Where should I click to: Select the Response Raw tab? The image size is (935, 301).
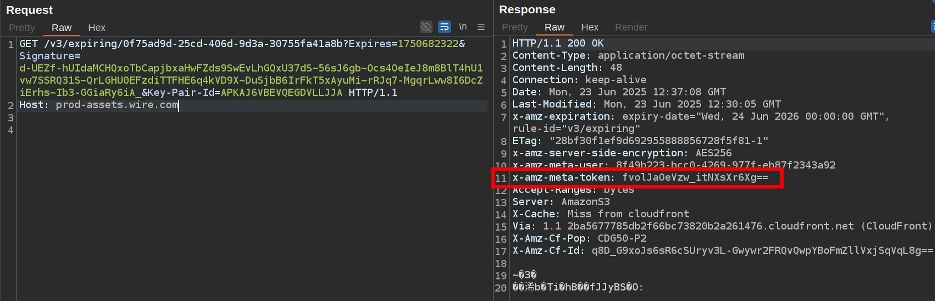[x=554, y=27]
